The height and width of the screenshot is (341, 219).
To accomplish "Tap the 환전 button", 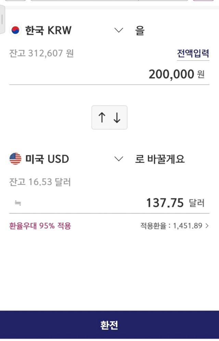I will pyautogui.click(x=109, y=325).
